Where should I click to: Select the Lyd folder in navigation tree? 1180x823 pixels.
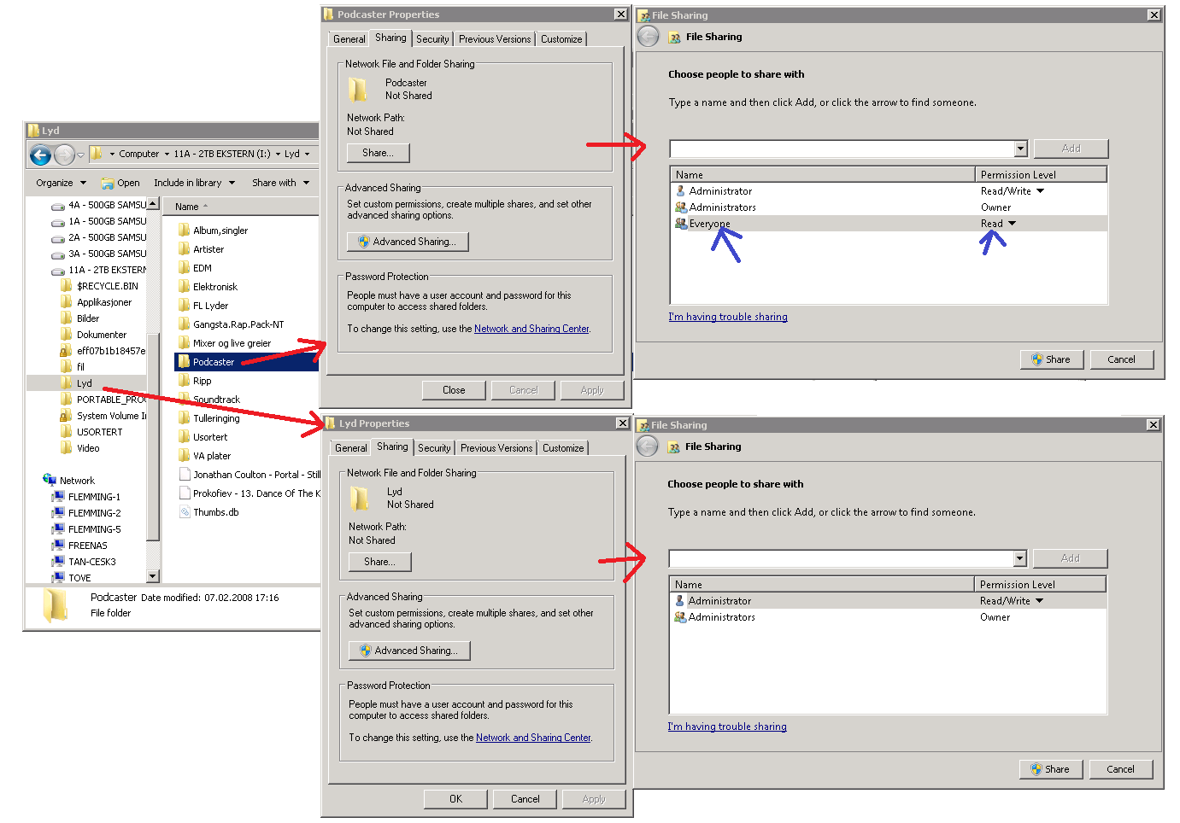84,383
